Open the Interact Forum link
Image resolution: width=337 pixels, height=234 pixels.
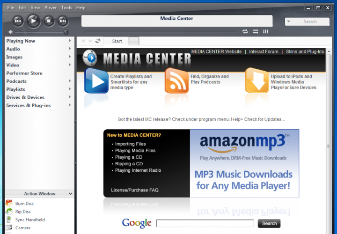click(x=264, y=51)
